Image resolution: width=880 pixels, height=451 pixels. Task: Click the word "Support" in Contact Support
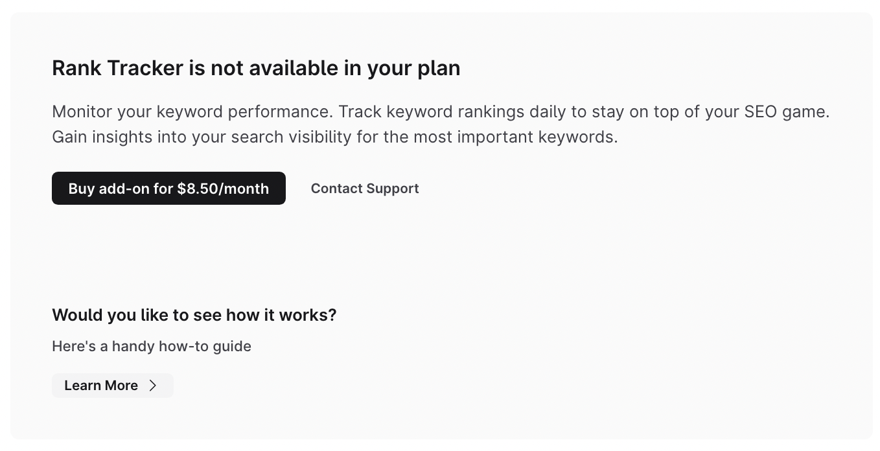click(x=392, y=189)
